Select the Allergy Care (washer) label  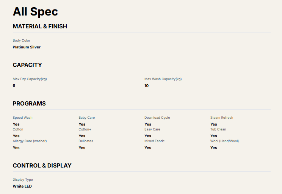pyautogui.click(x=30, y=141)
